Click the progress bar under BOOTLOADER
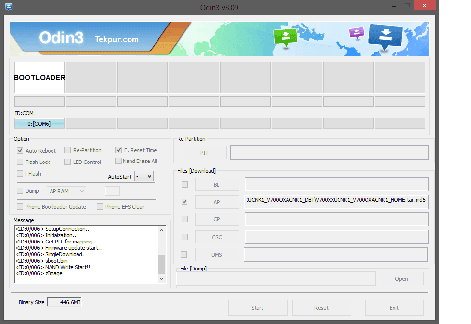The image size is (471, 324). tap(39, 101)
